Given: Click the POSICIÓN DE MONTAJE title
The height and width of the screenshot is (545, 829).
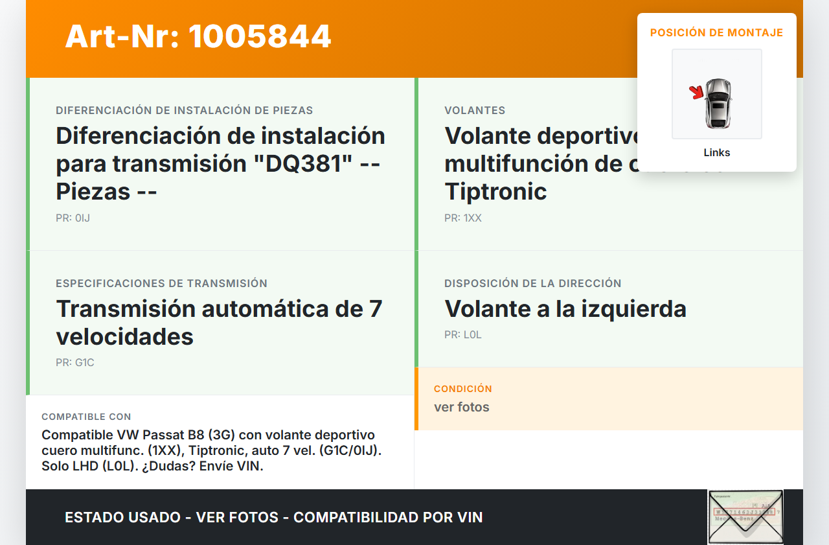Looking at the screenshot, I should [716, 32].
